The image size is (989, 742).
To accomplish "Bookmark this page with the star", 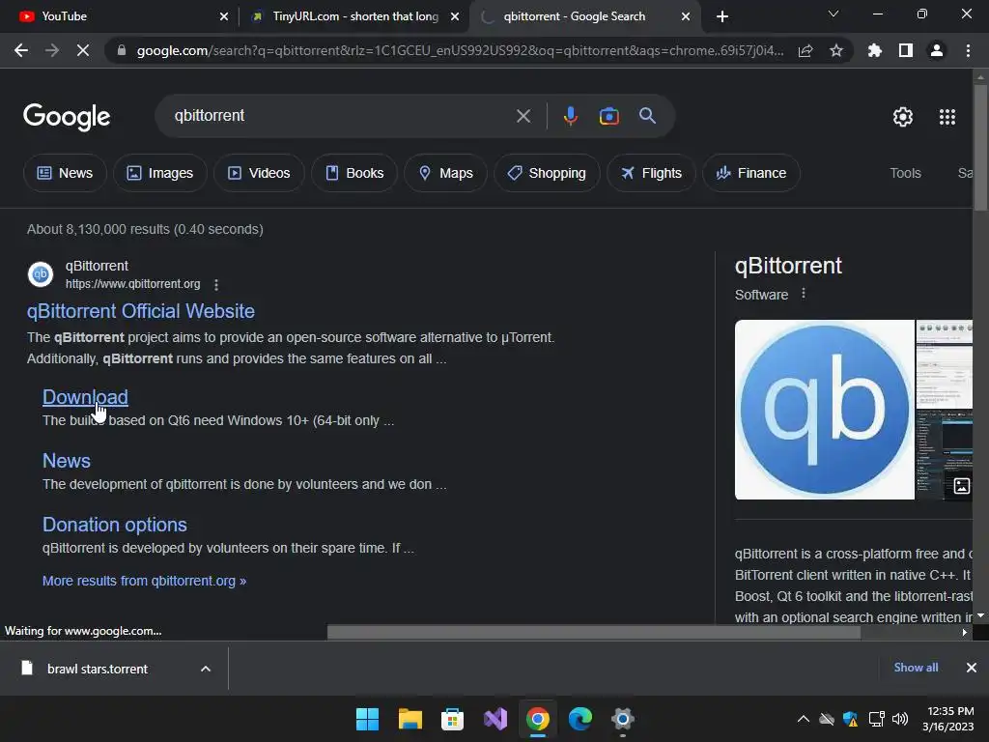I will click(x=836, y=50).
